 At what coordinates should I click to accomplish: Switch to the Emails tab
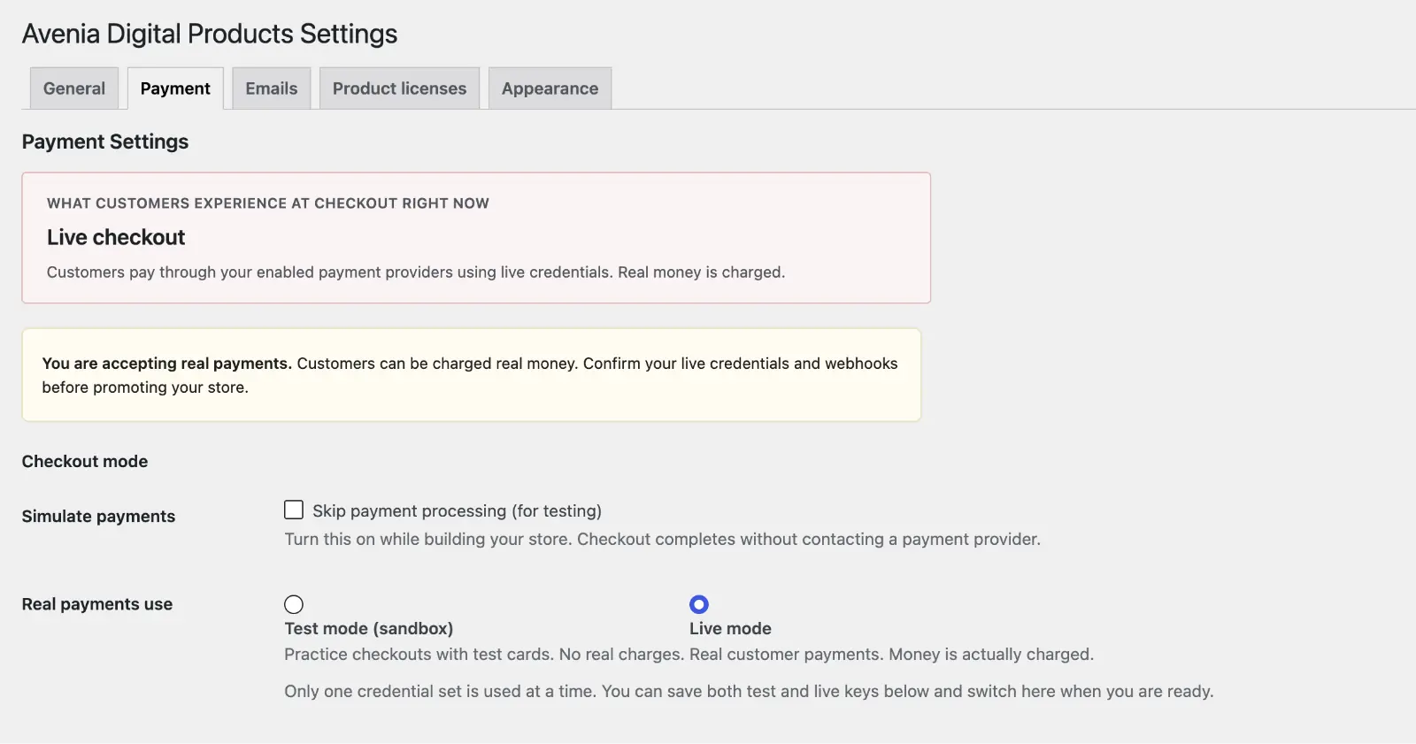pyautogui.click(x=272, y=88)
